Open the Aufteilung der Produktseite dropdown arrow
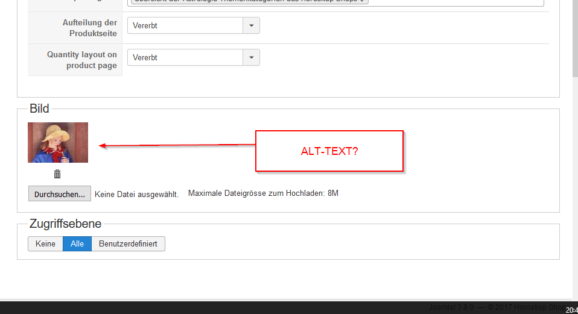Viewport: 578px width, 314px height. click(252, 25)
